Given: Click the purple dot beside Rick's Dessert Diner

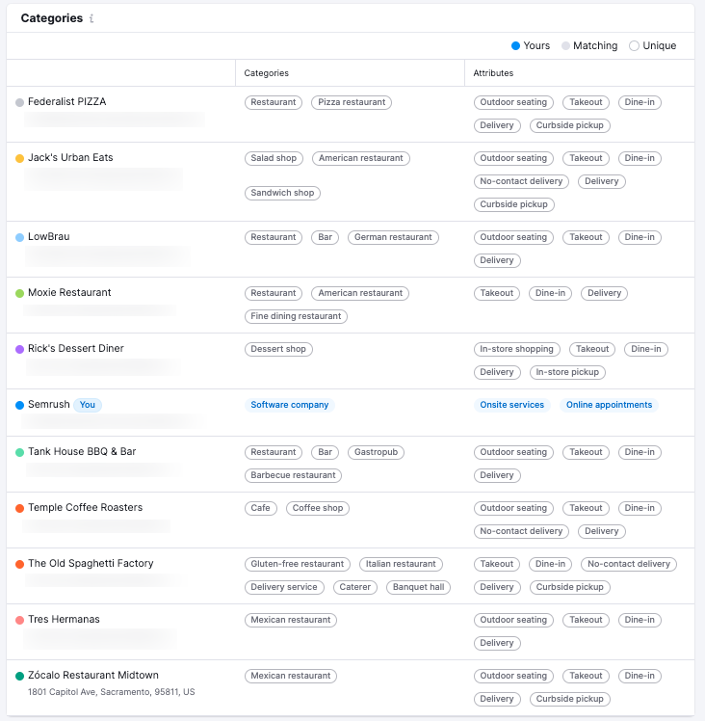Looking at the screenshot, I should (19, 349).
